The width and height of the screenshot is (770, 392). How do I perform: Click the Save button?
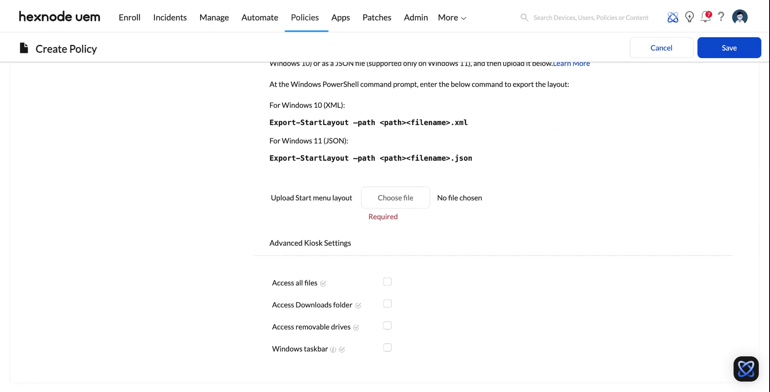point(729,47)
